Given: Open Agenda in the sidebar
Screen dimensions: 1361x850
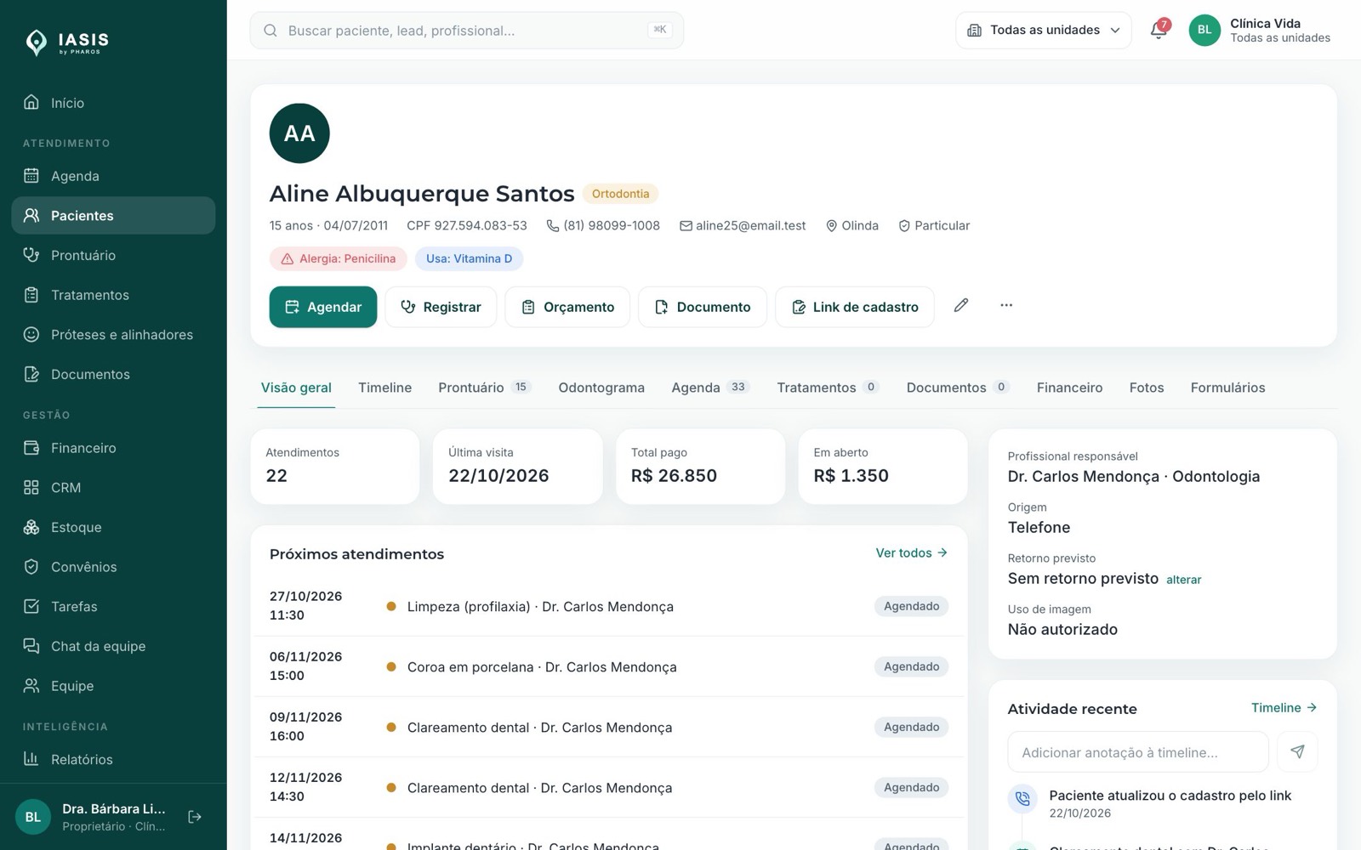Looking at the screenshot, I should coord(113,176).
